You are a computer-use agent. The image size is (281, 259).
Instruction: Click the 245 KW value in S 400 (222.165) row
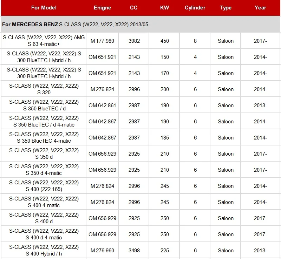coord(165,186)
